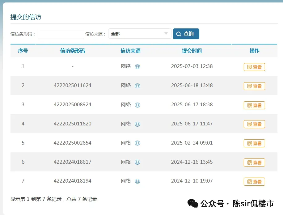Click 查看 for barcode 4222024018617

pyautogui.click(x=254, y=162)
